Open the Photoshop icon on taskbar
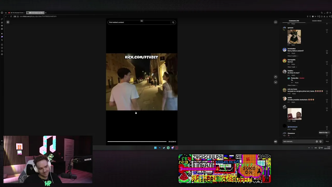Viewport: 332px width, 187px height. click(x=160, y=148)
